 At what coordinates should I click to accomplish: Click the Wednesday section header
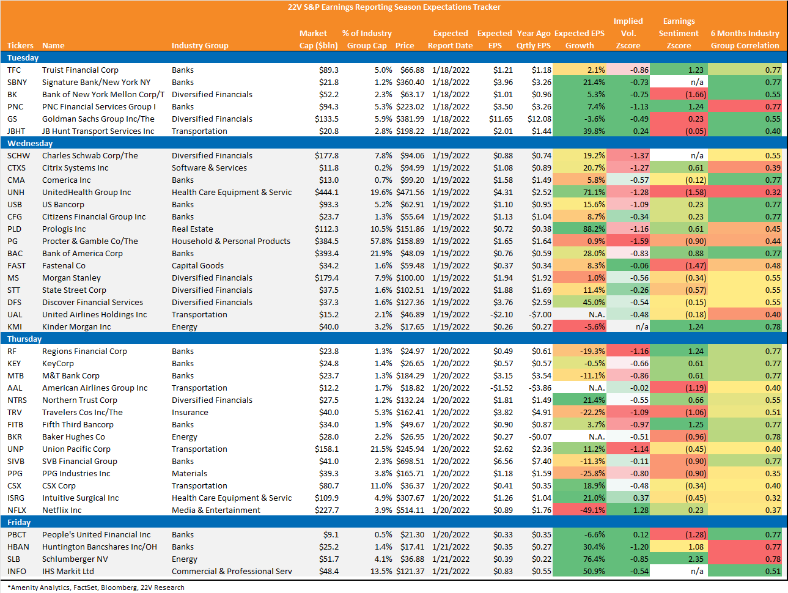(x=394, y=143)
